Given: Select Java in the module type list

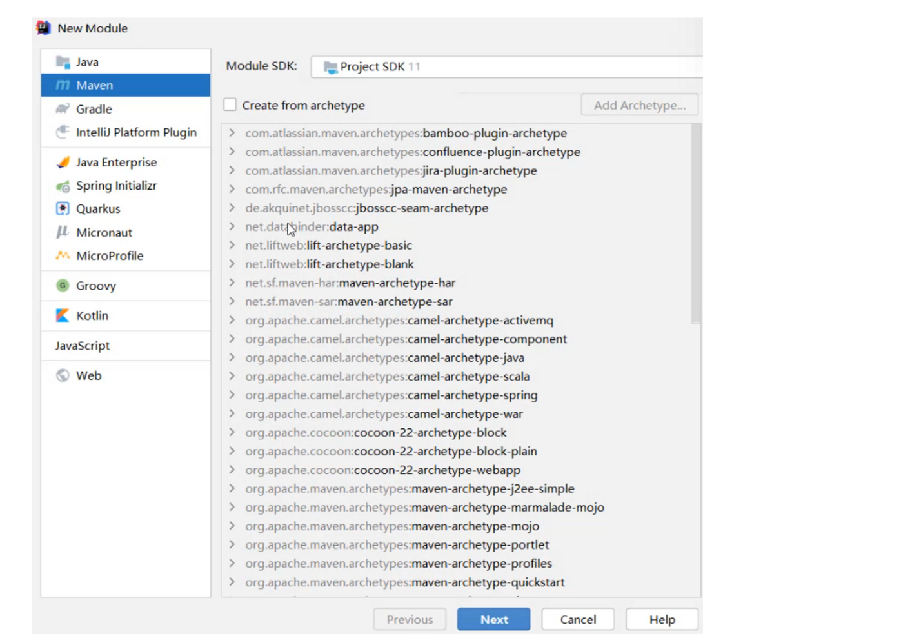Looking at the screenshot, I should [x=126, y=62].
